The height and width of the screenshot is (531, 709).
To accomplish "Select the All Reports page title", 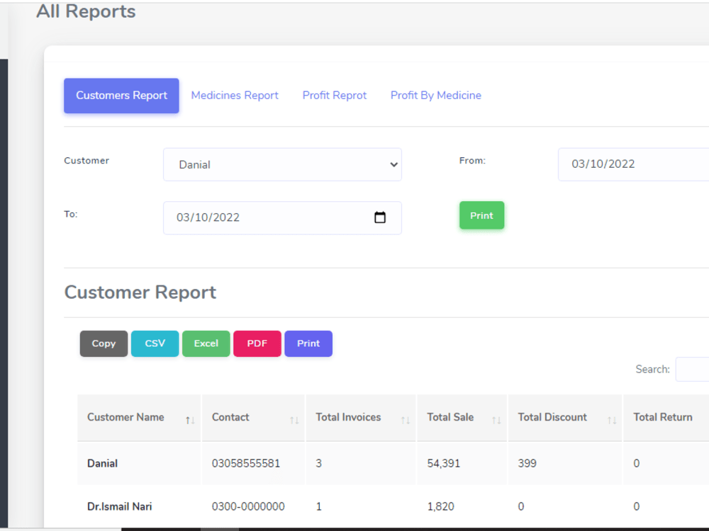I will 86,11.
